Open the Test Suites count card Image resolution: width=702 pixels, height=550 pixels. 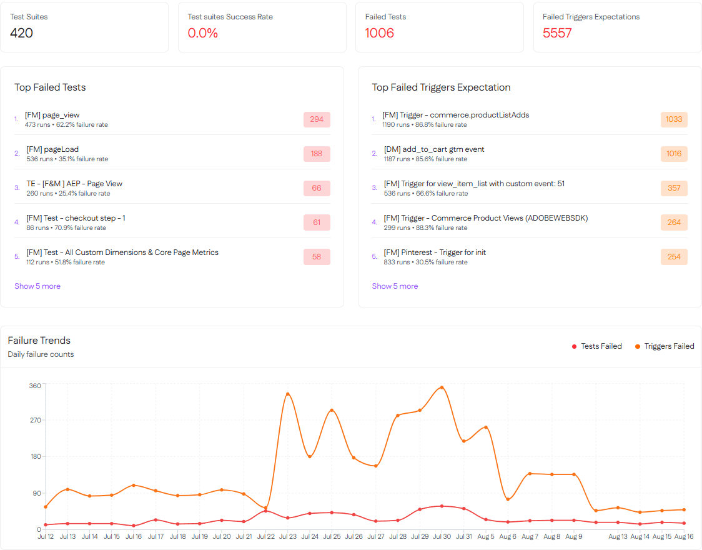point(84,27)
